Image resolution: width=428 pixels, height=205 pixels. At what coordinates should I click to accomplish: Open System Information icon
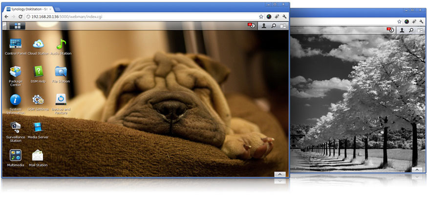tap(15, 100)
